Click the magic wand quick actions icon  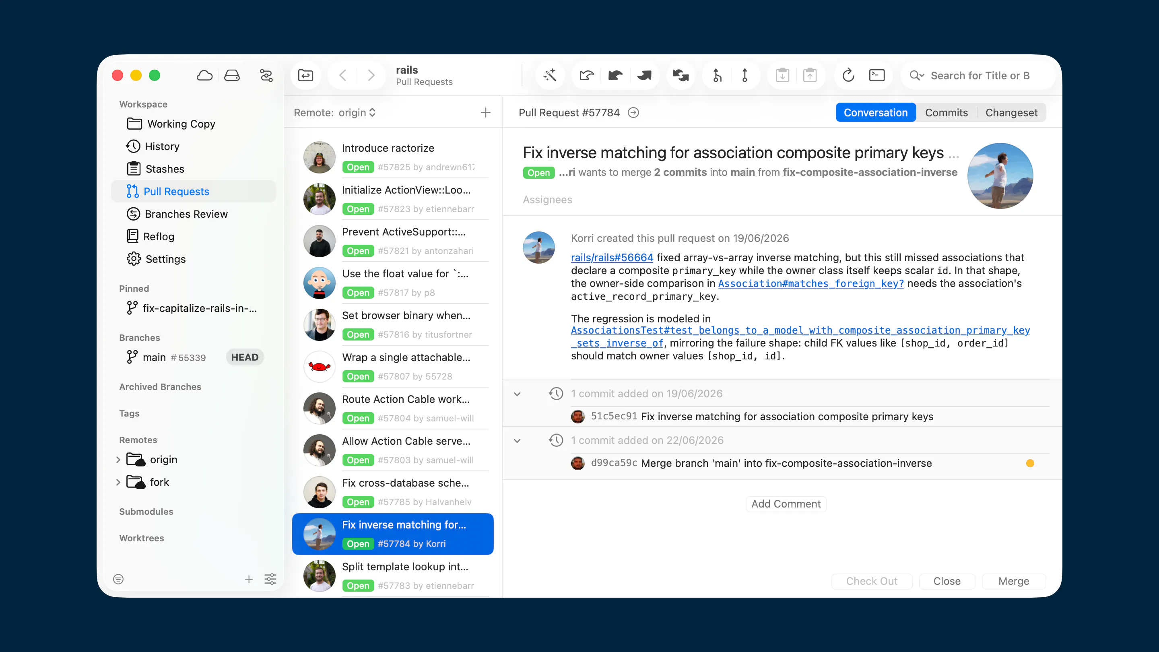(550, 75)
